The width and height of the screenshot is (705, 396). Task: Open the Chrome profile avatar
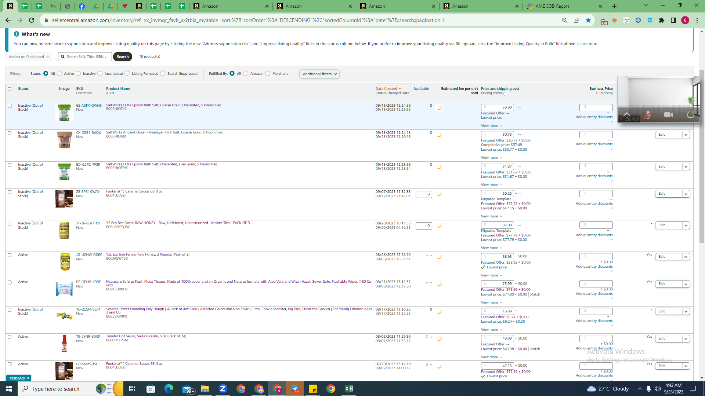click(685, 20)
